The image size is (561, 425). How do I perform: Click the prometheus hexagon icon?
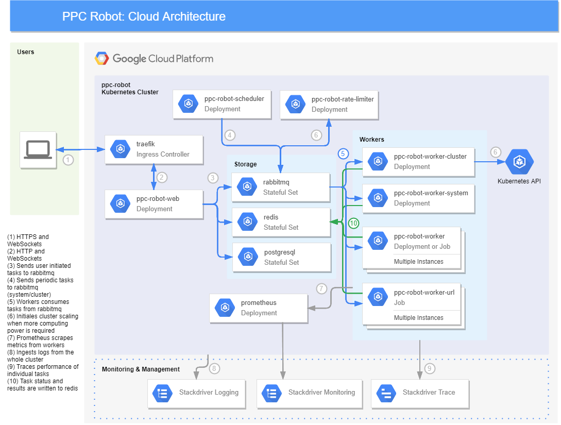(x=225, y=308)
